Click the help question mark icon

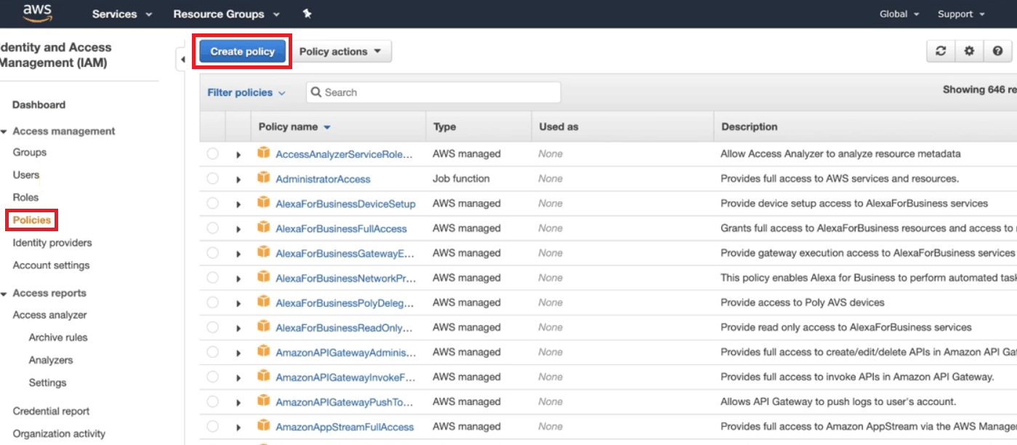[997, 51]
